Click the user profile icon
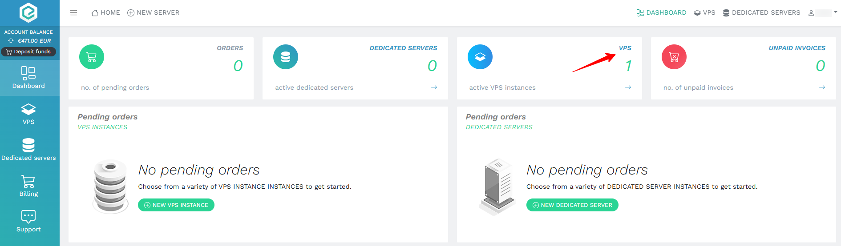Screen dimensions: 841x246 pos(811,13)
